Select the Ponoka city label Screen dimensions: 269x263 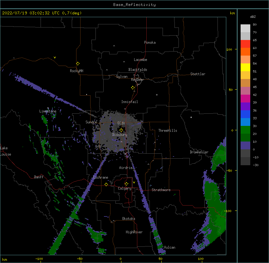150,42
